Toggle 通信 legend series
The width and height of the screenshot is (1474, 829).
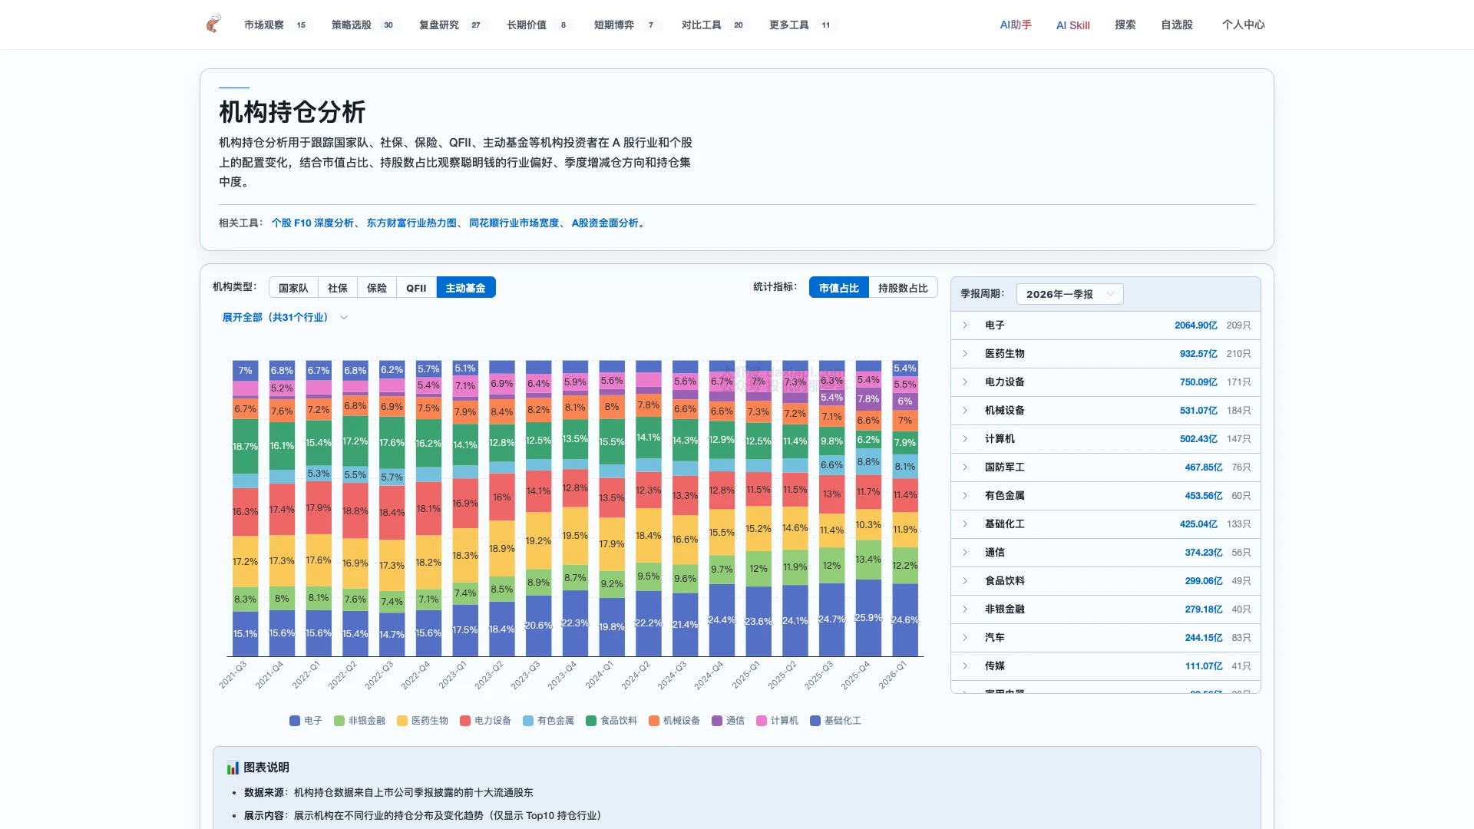728,721
